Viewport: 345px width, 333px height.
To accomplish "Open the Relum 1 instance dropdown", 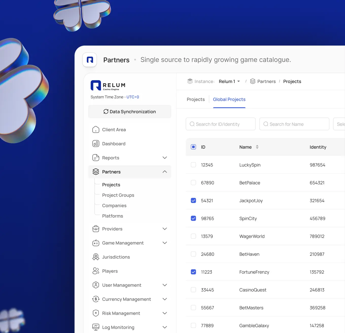I will (229, 81).
